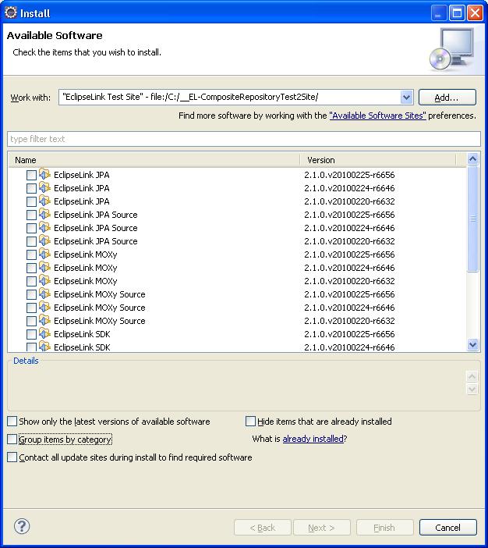Open the help question mark icon
This screenshot has height=548, width=488.
click(x=22, y=526)
